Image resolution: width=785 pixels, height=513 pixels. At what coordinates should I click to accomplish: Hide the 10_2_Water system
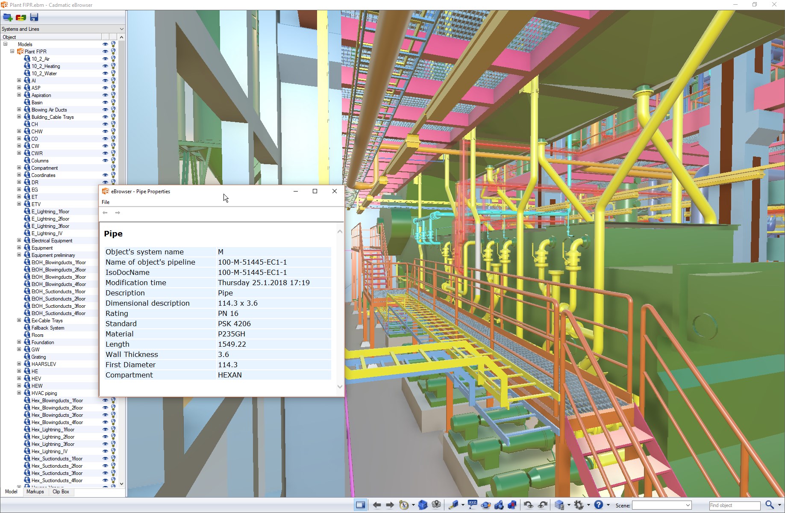pos(105,73)
